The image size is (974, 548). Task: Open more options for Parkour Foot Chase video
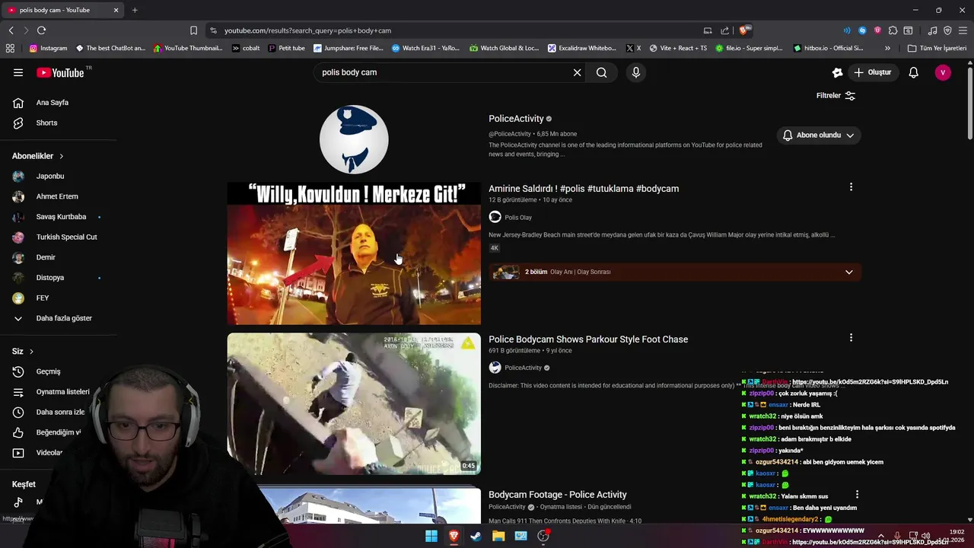coord(851,338)
